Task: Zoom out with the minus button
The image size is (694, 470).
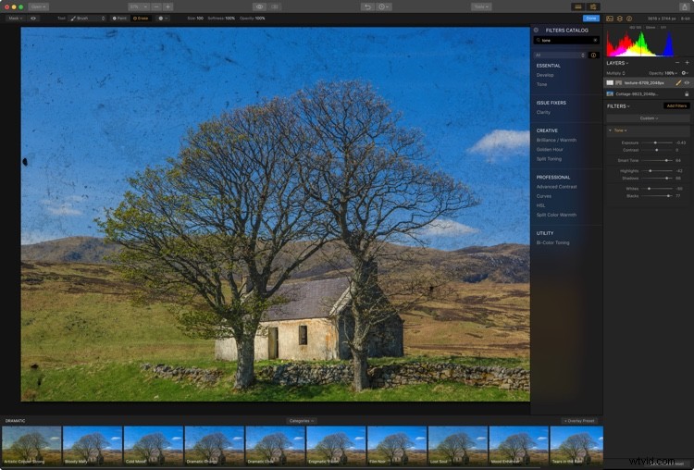Action: tap(156, 6)
